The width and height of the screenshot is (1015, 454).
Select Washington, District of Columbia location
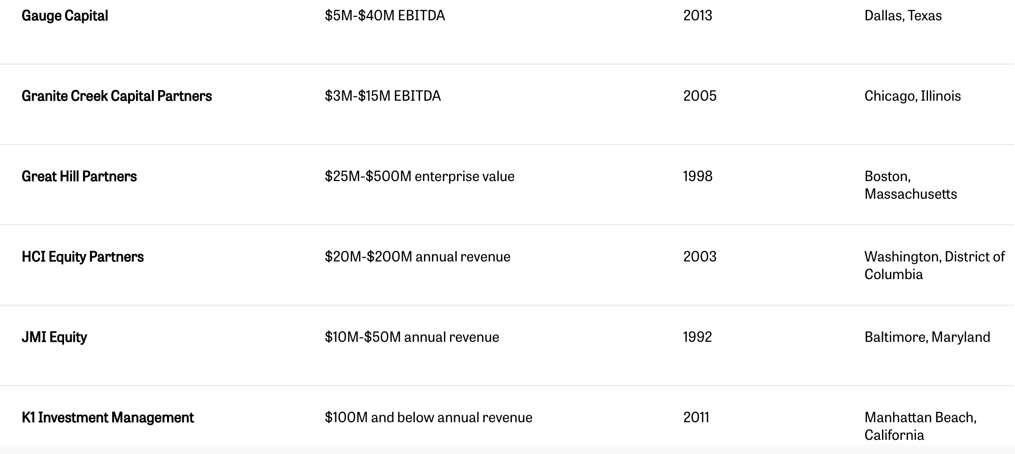(x=935, y=266)
